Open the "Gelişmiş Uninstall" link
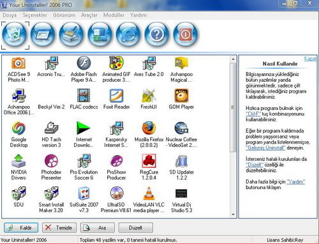 pyautogui.click(x=265, y=148)
